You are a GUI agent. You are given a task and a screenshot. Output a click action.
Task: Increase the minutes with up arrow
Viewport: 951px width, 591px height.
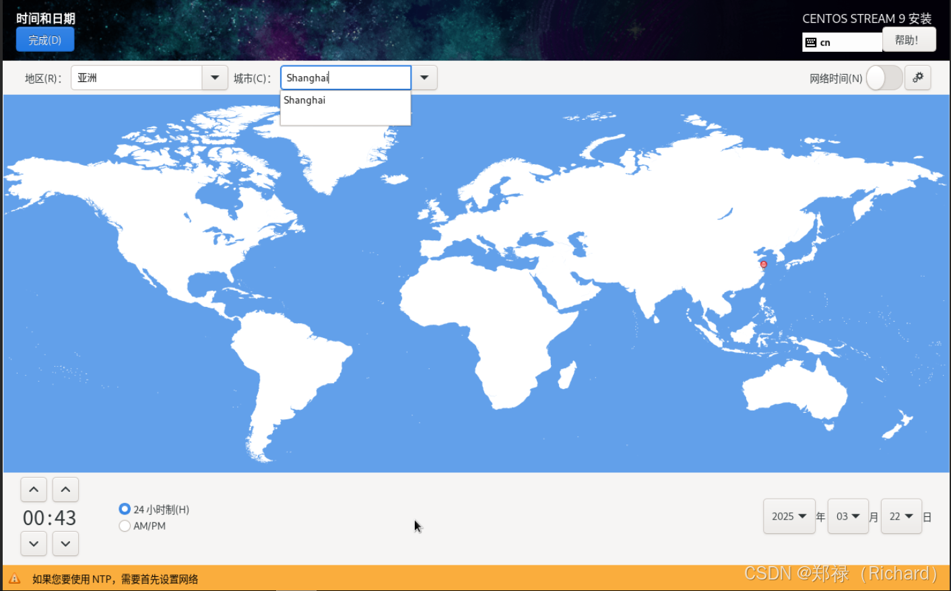point(65,489)
